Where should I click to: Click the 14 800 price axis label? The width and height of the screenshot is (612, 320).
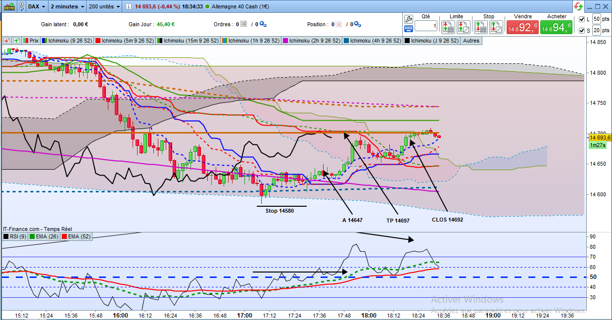[597, 73]
